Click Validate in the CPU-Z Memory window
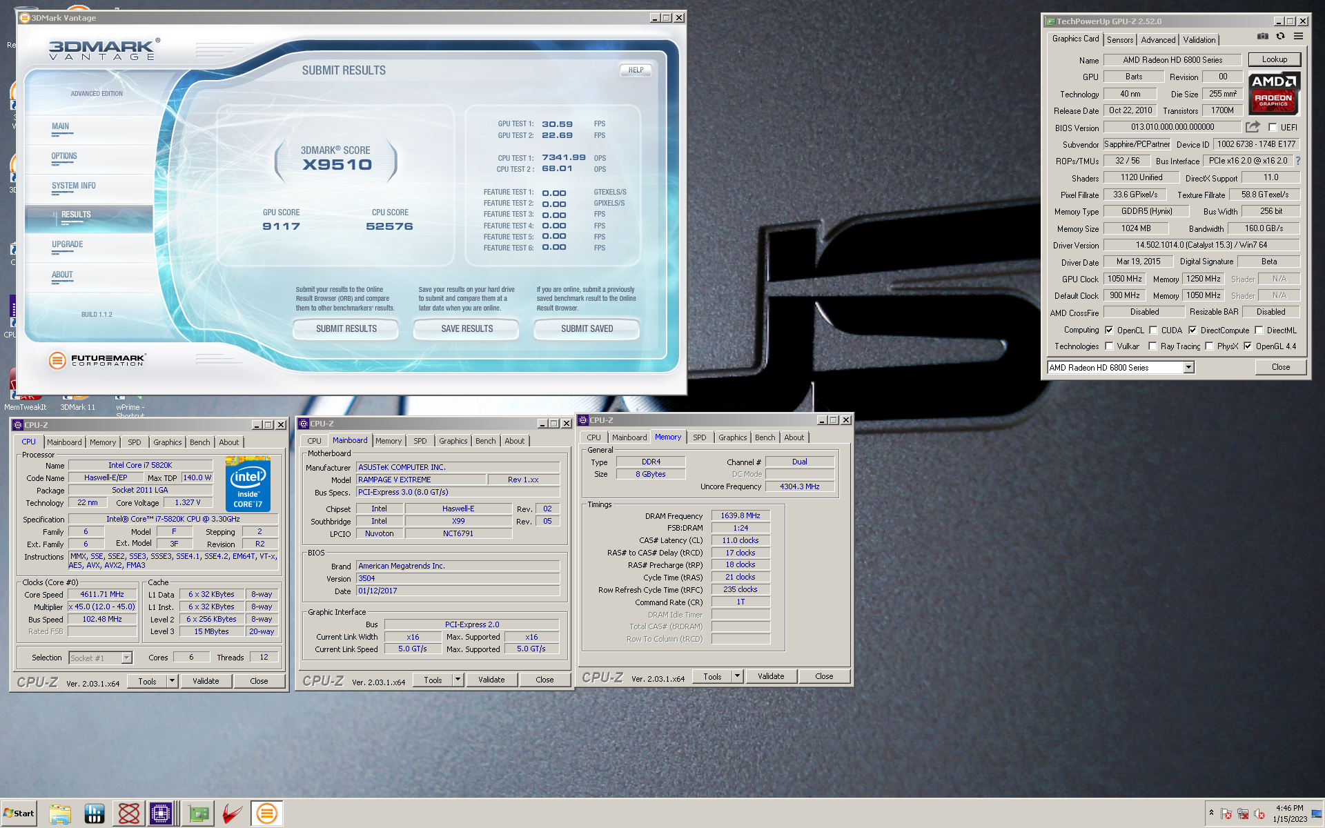The width and height of the screenshot is (1325, 828). pos(771,676)
